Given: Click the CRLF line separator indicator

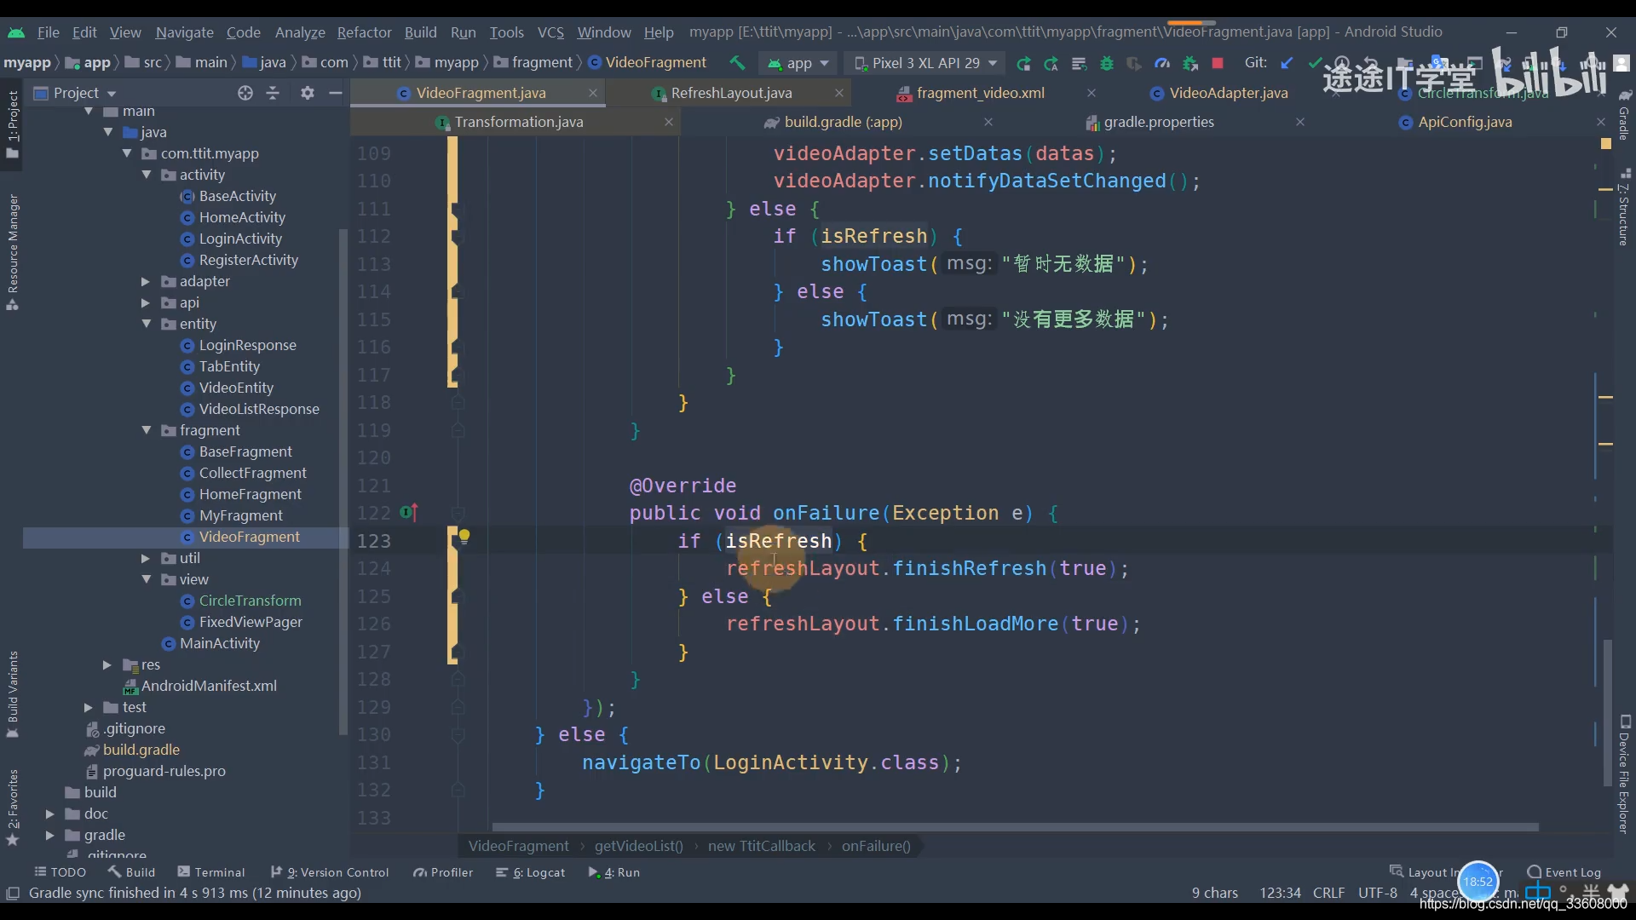Looking at the screenshot, I should point(1328,893).
